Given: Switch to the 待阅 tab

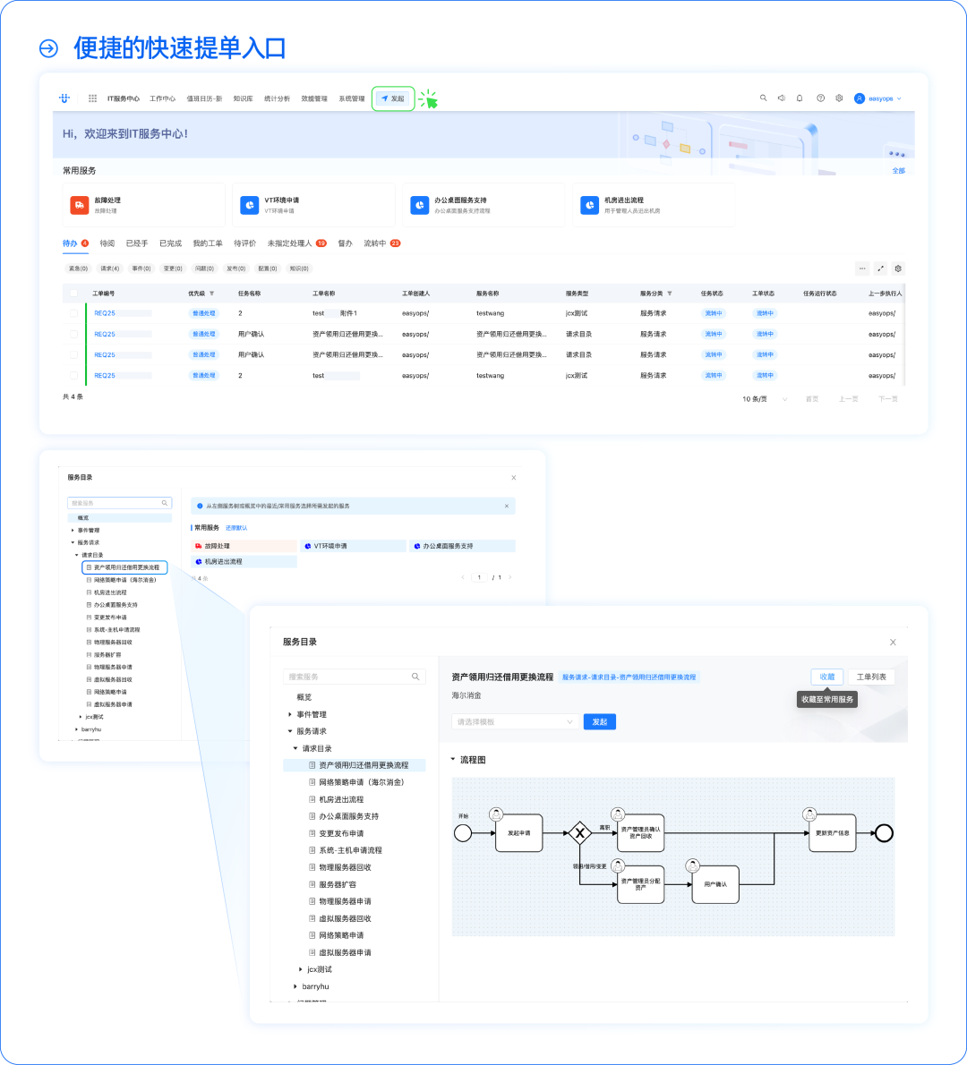Looking at the screenshot, I should click(107, 243).
